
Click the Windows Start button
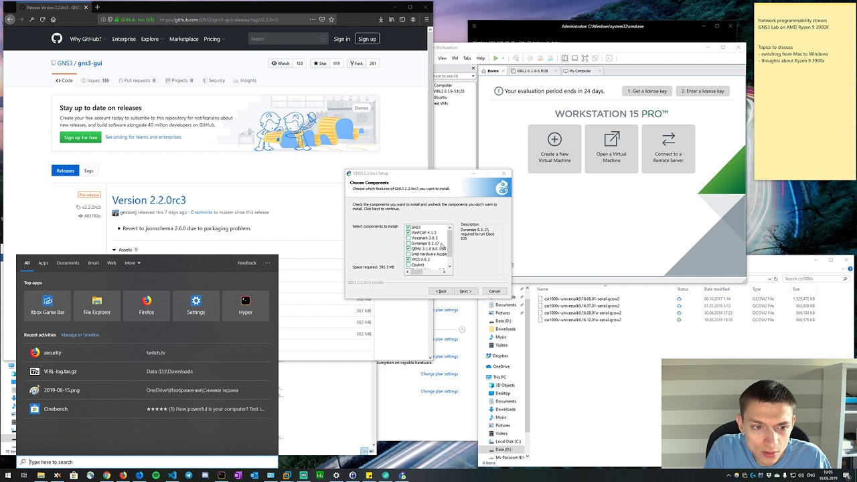[x=7, y=475]
